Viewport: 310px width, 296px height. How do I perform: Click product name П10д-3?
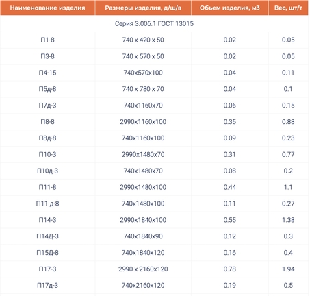click(47, 171)
